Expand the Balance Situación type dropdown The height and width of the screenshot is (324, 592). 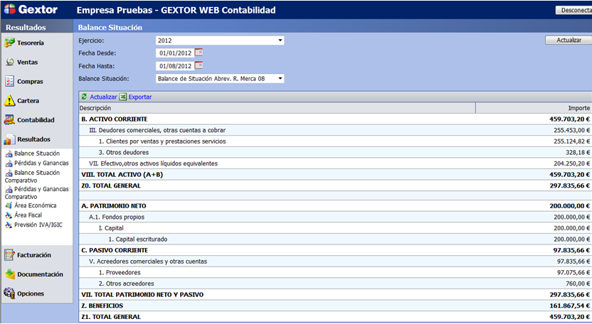click(x=280, y=78)
